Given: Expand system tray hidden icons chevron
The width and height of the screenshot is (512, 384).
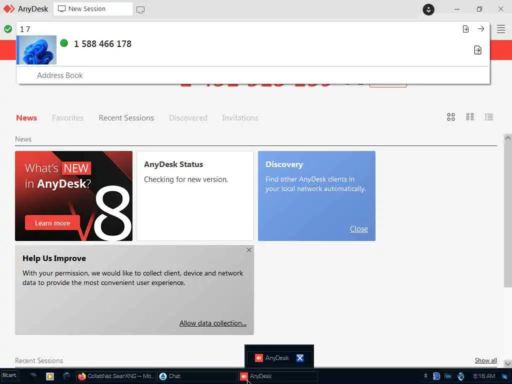Looking at the screenshot, I should click(425, 376).
